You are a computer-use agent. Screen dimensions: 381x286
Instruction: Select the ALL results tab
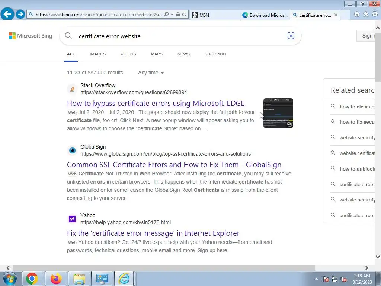coord(71,54)
